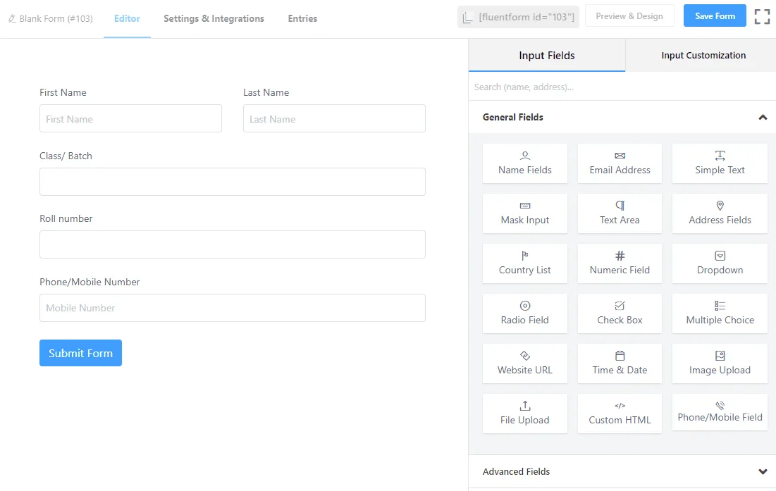This screenshot has height=491, width=776.
Task: Insert a Radio Field
Action: [x=524, y=313]
